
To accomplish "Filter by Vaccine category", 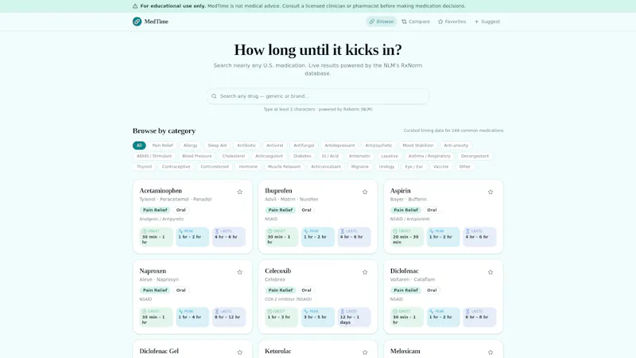I will coord(441,166).
